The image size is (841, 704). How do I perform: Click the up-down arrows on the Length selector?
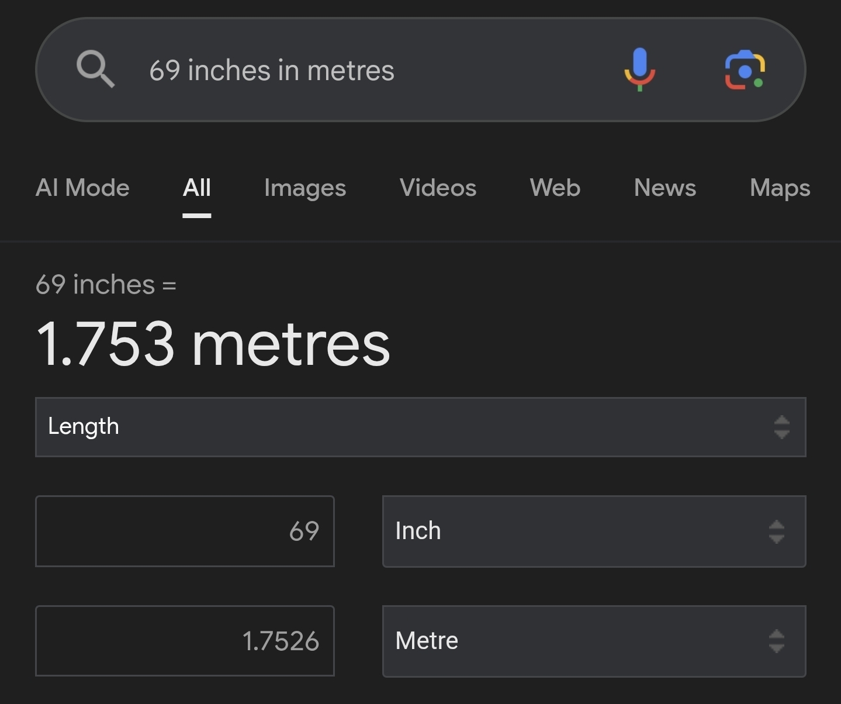point(781,427)
